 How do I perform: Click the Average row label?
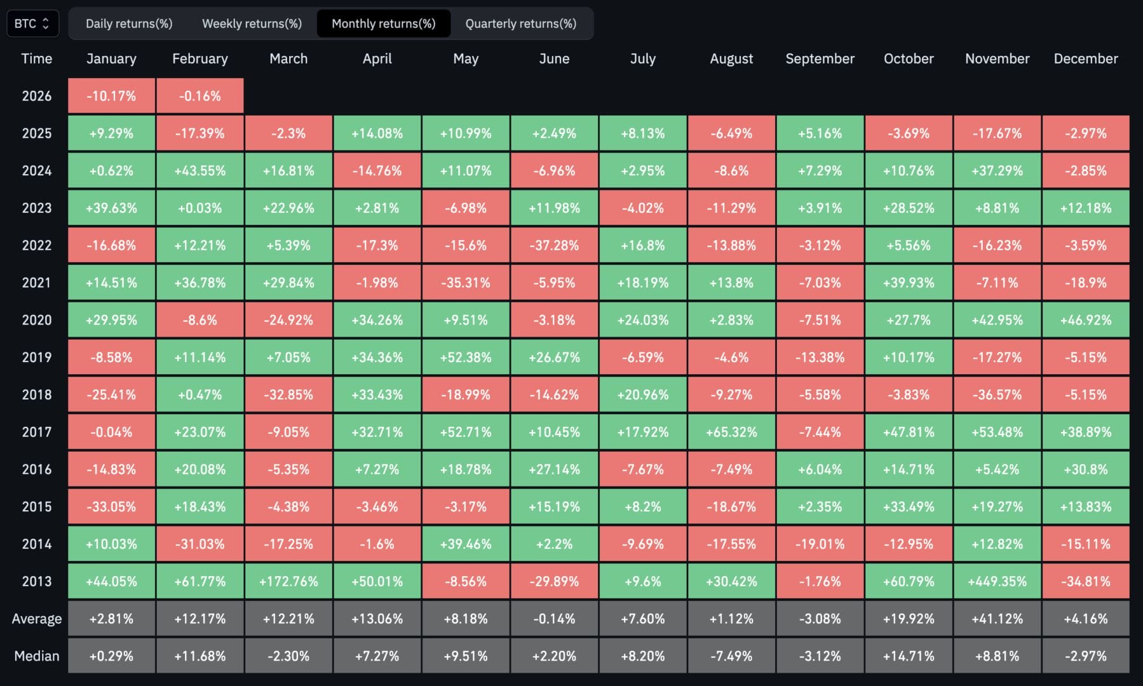tap(36, 619)
